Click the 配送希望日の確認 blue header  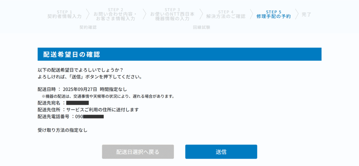(179, 54)
